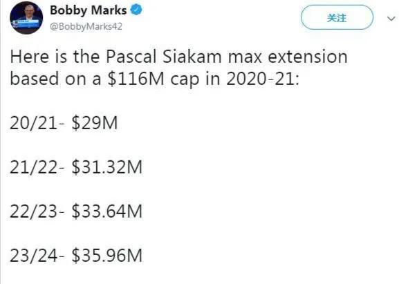Click the "$35.96M" salary amount
Viewport: 399px width, 284px height.
pos(107,255)
